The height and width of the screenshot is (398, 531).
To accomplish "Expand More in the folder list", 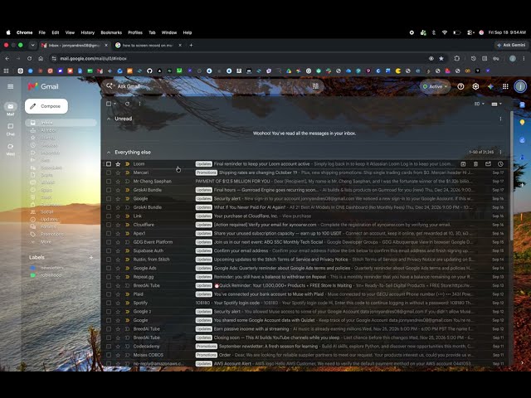I will [46, 242].
